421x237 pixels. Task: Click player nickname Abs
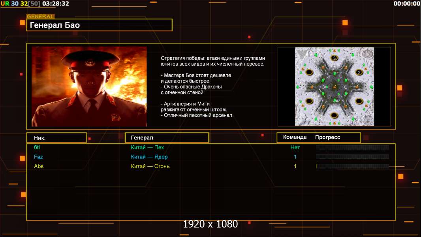click(39, 166)
